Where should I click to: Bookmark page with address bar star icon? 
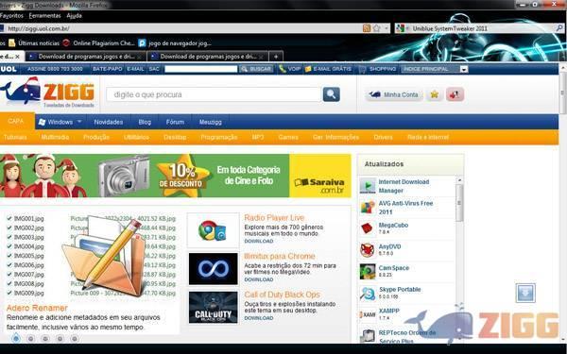tap(377, 28)
